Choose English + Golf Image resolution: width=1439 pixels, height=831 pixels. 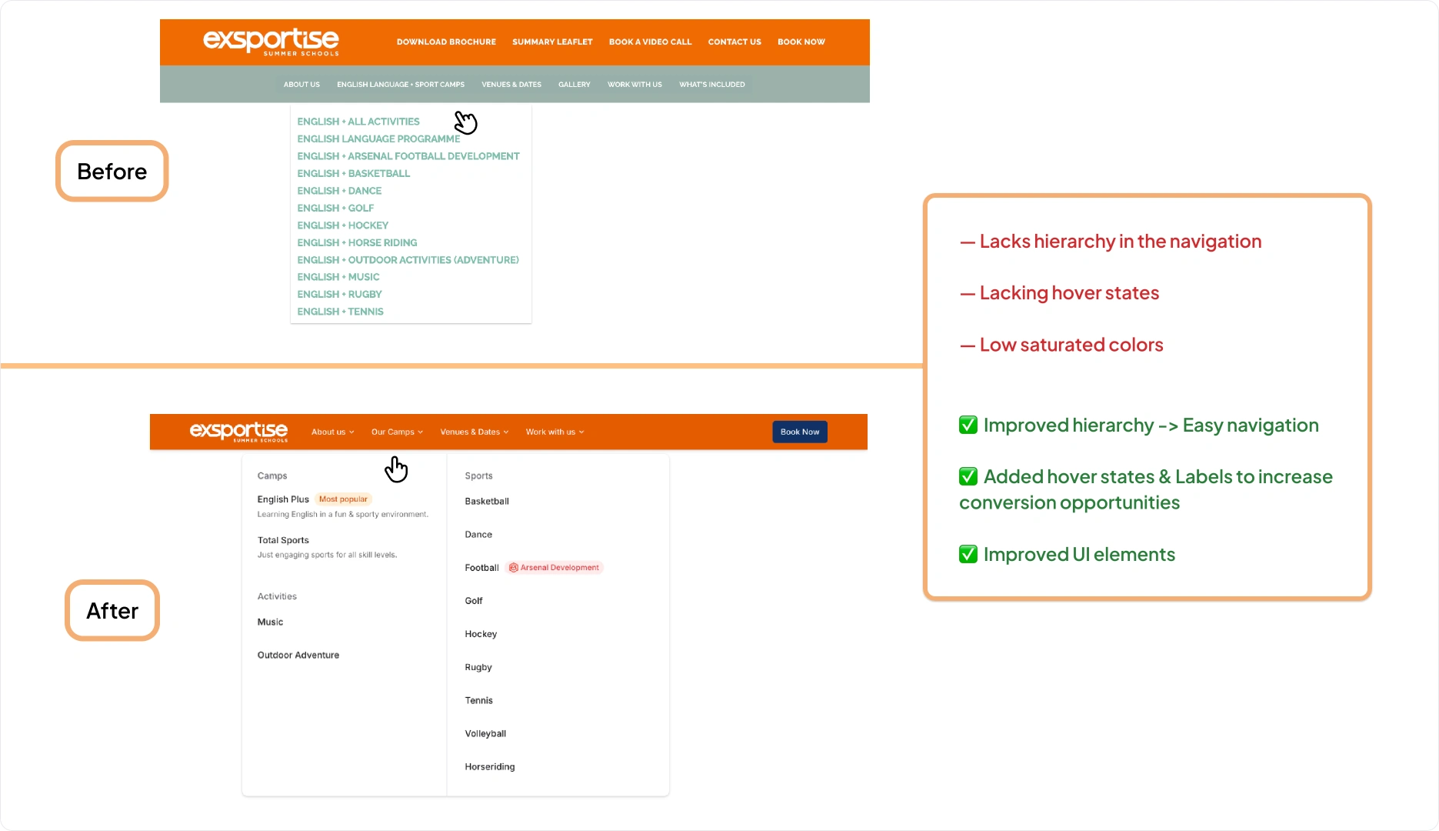335,209
